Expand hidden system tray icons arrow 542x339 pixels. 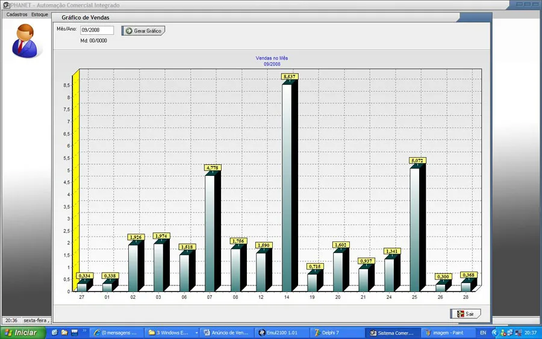coord(494,333)
